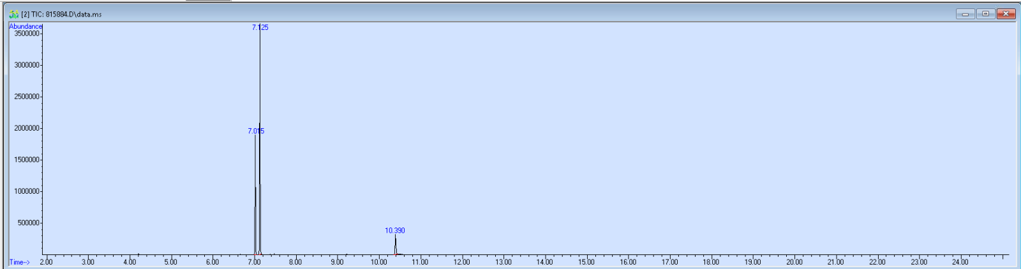Click the 2500000 abundance tick value

[x=27, y=97]
